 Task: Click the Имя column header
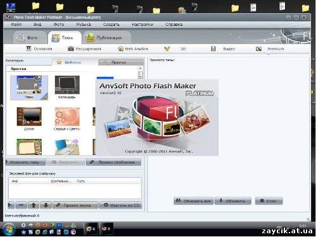[x=28, y=181]
